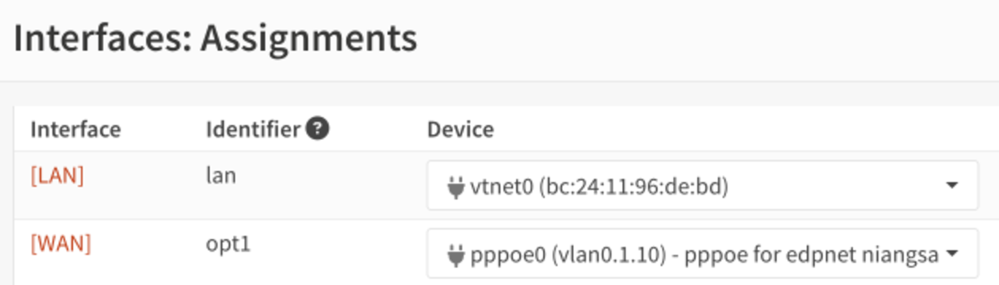Click the plug icon next to pppoe0
999x285 pixels.
click(455, 255)
